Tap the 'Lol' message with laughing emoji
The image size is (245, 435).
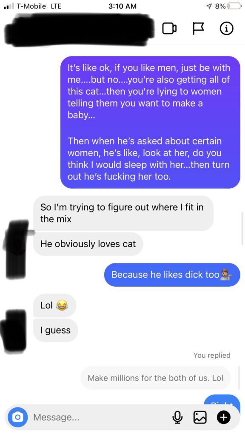54,305
